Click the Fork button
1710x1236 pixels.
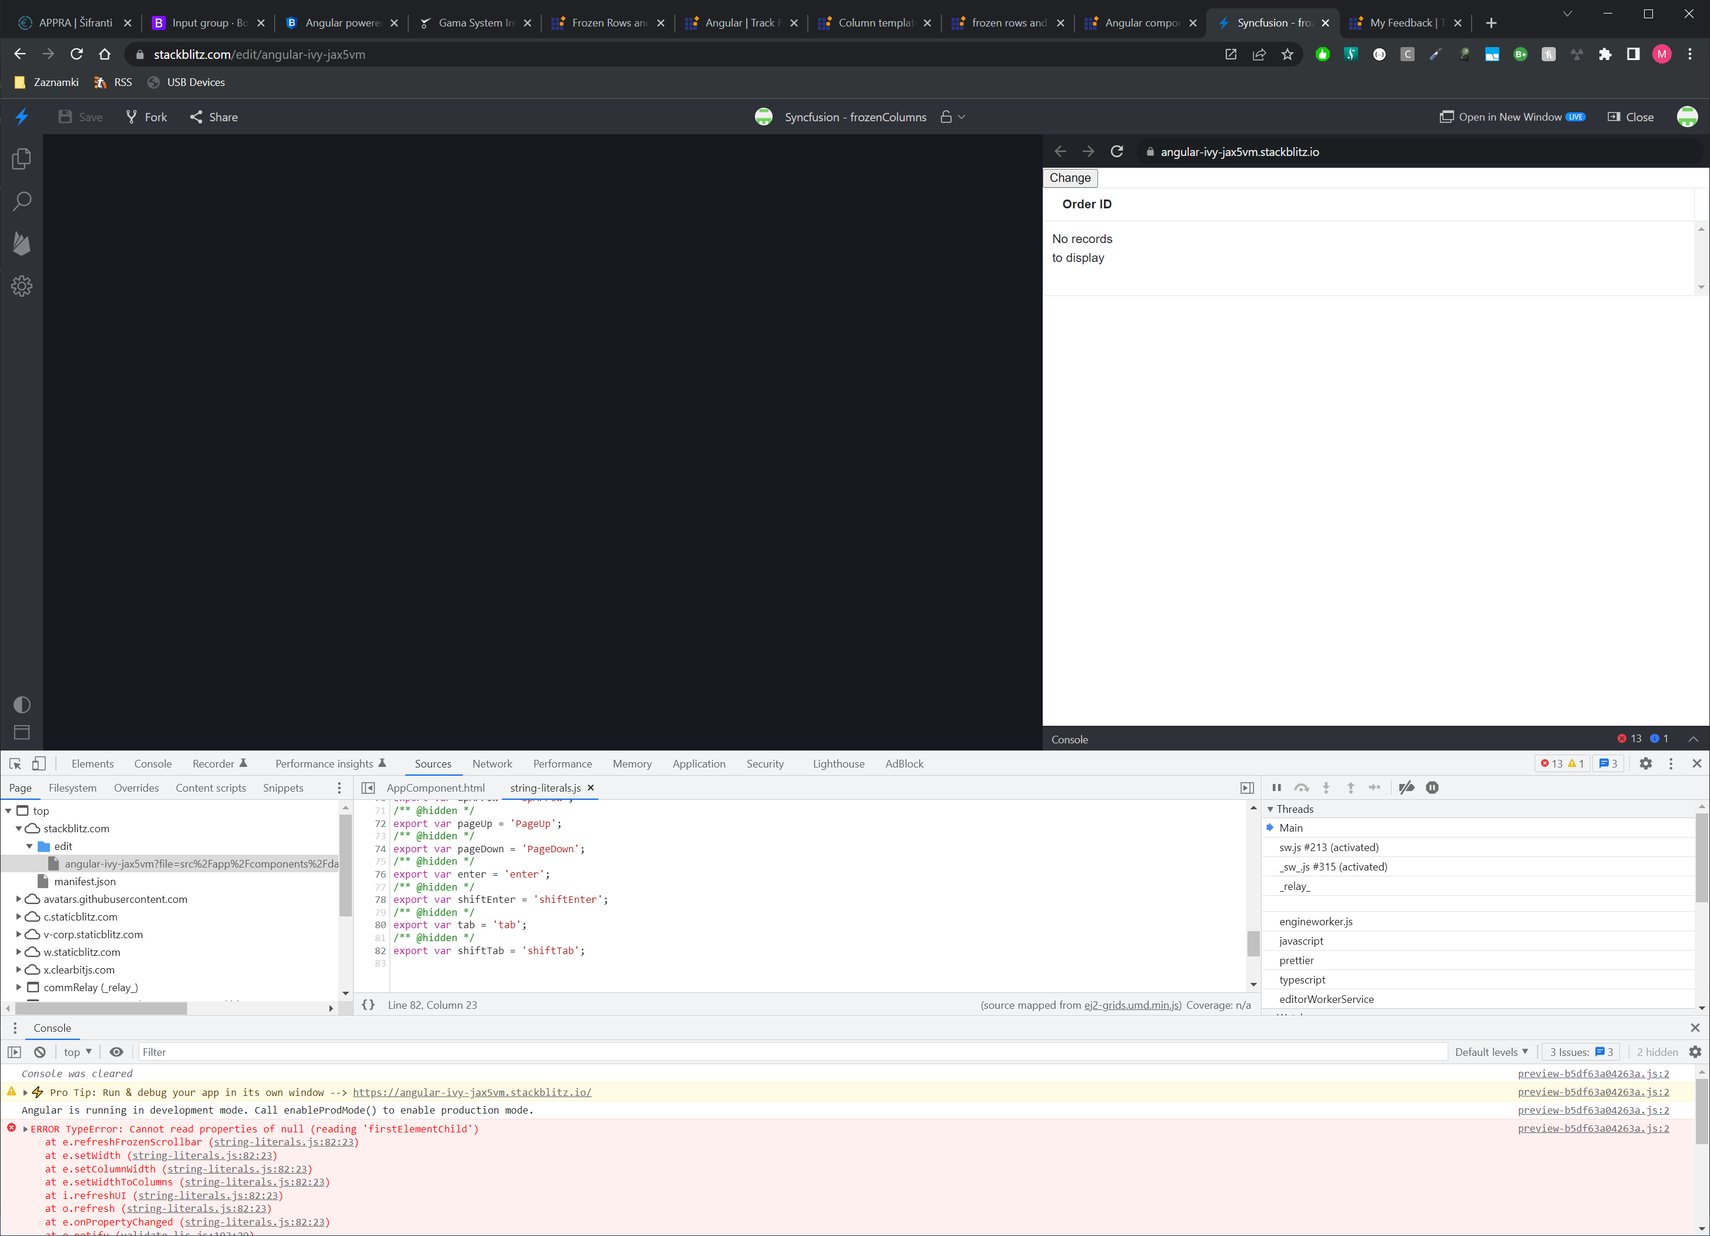(x=147, y=117)
